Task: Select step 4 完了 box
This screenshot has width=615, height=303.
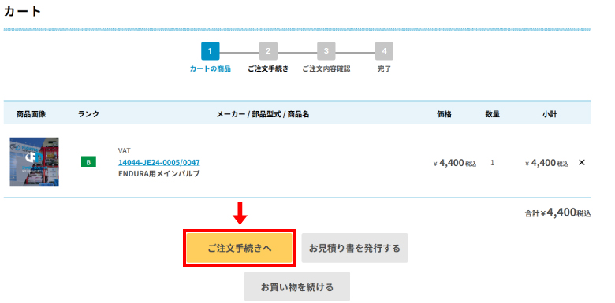Action: [385, 51]
